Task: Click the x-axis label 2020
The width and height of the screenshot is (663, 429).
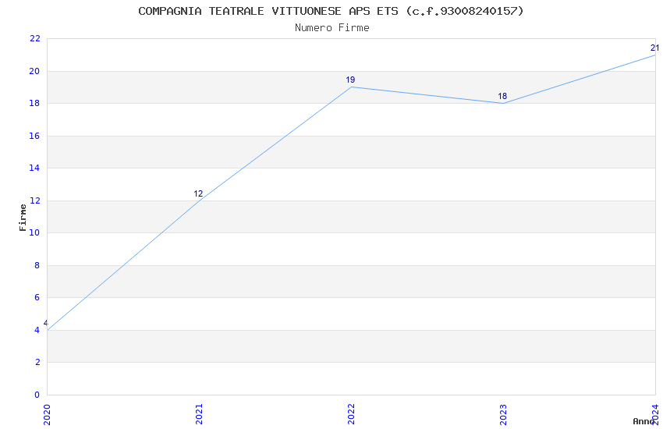Action: [x=47, y=415]
